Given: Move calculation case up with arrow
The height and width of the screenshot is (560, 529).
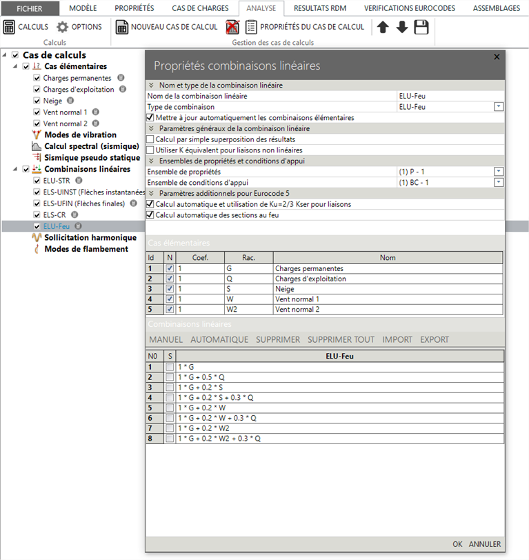Looking at the screenshot, I should [383, 27].
